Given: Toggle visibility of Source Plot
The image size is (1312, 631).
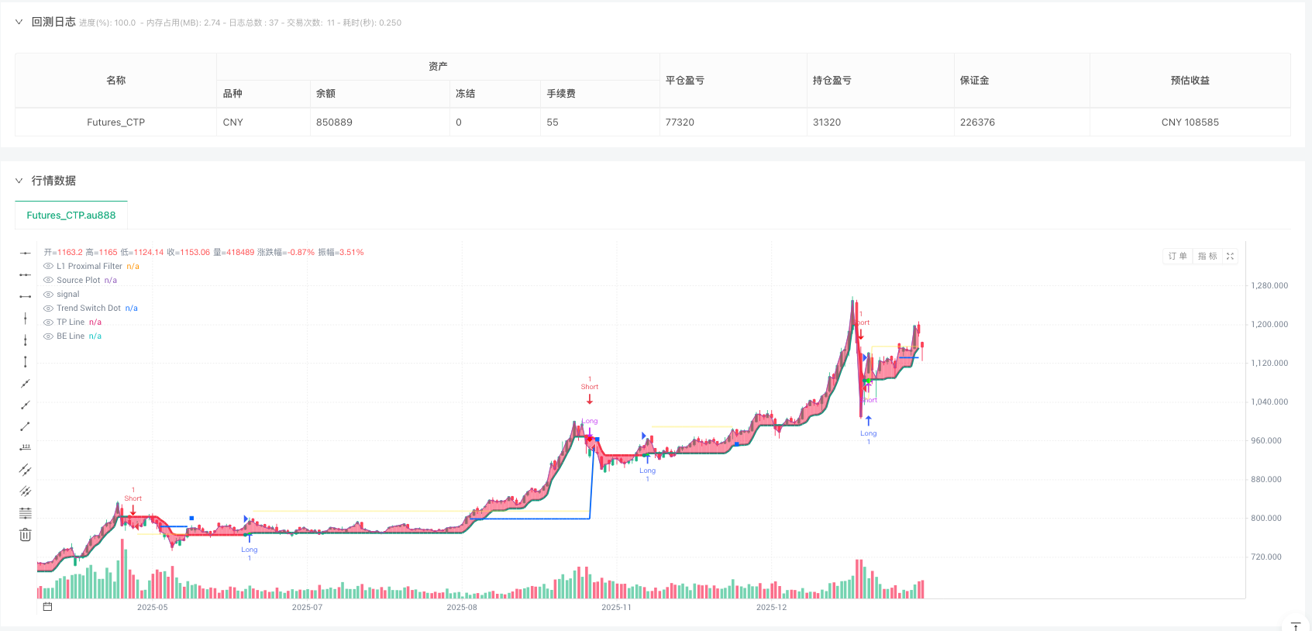Looking at the screenshot, I should point(48,281).
